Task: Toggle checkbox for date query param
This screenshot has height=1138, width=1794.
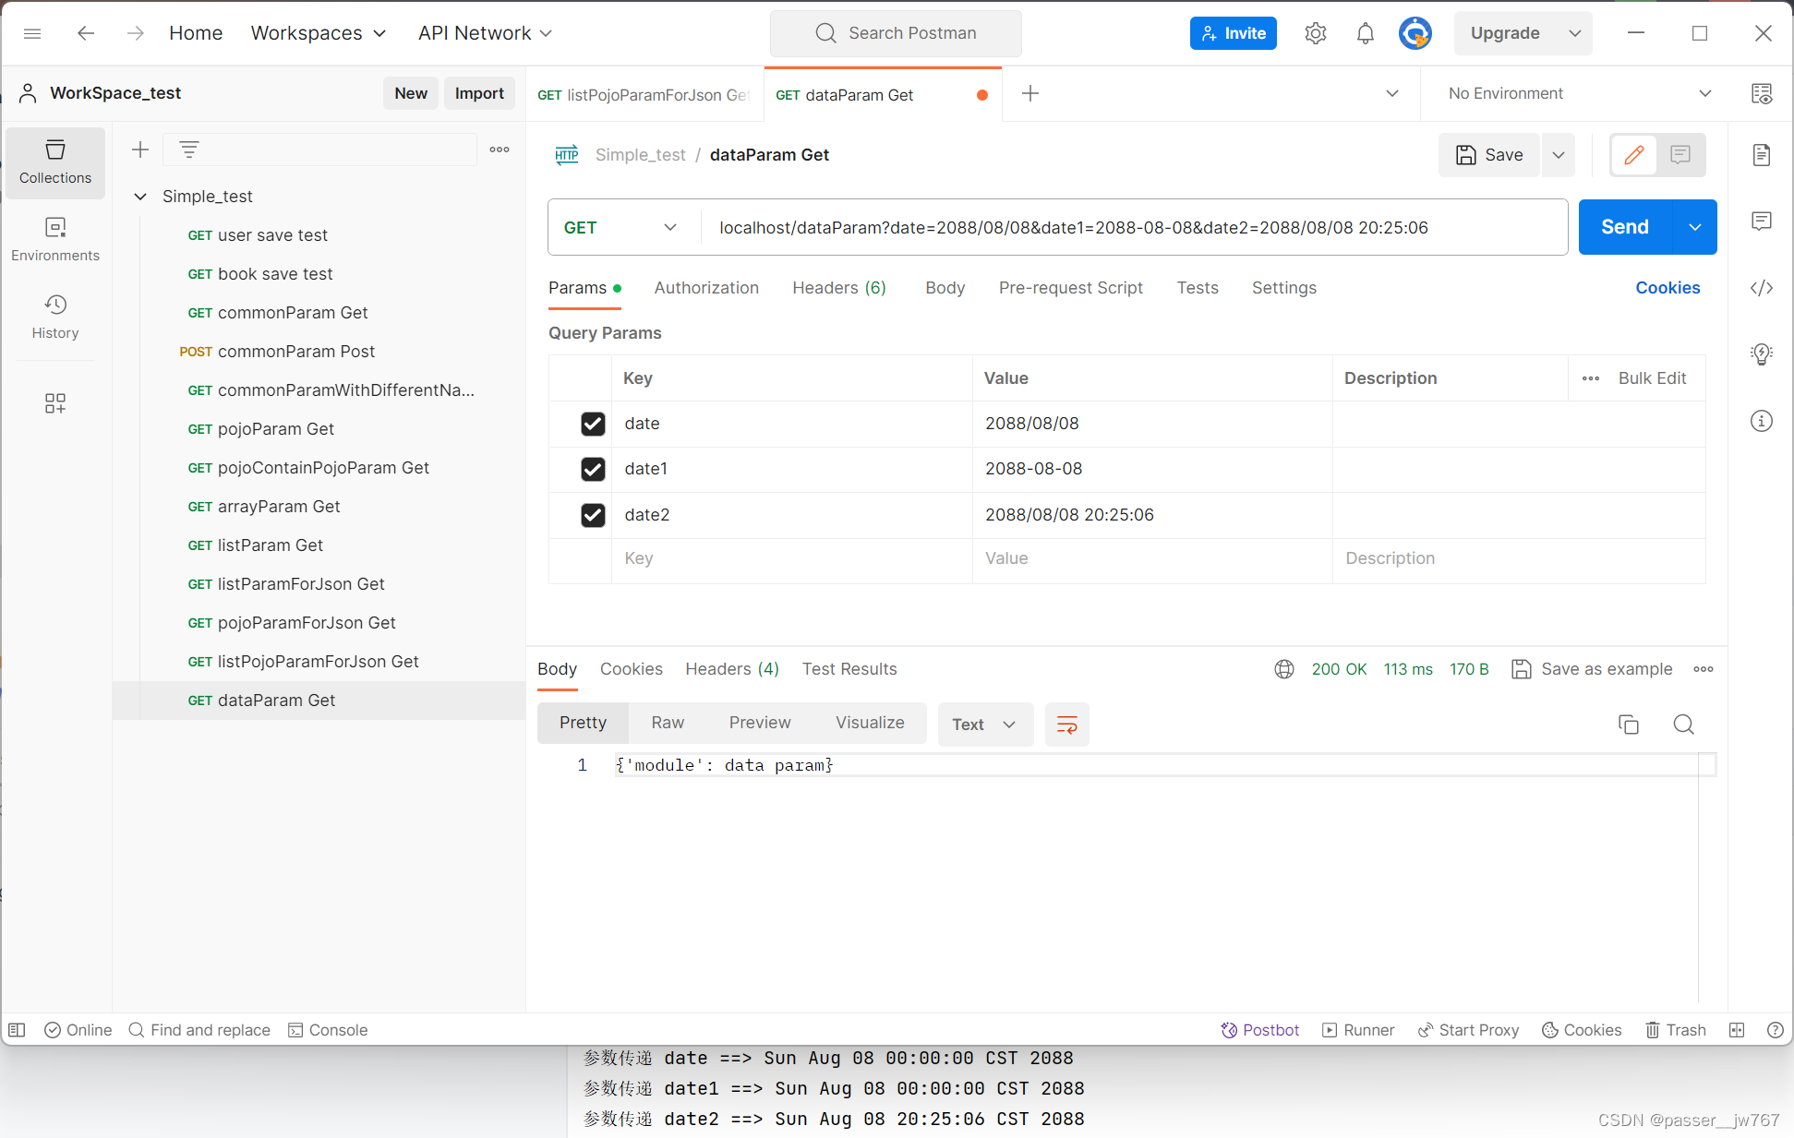Action: (x=594, y=424)
